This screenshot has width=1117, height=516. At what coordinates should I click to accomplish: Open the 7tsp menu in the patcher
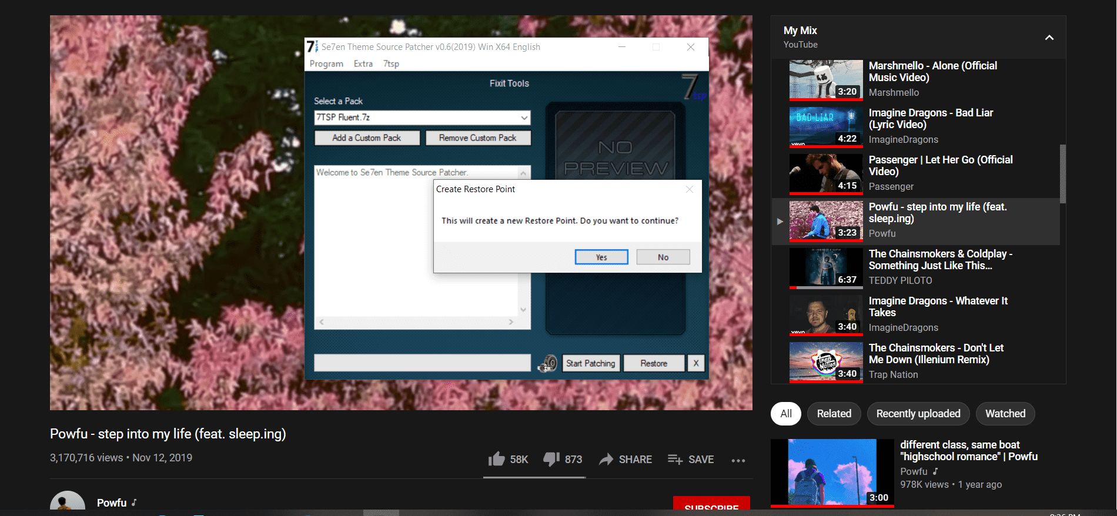coord(391,64)
